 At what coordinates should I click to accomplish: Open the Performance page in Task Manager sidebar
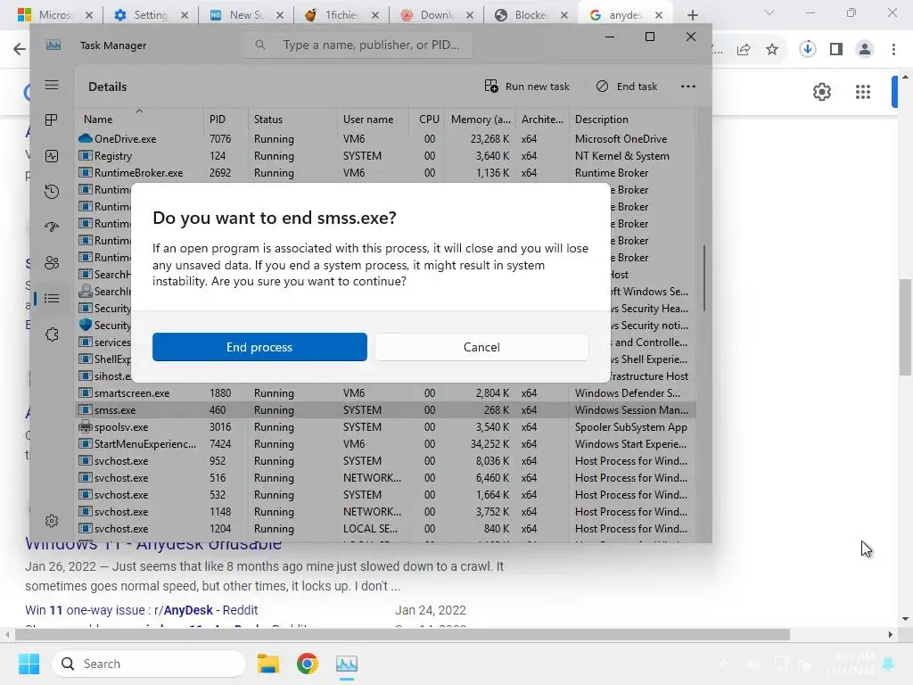tap(52, 156)
